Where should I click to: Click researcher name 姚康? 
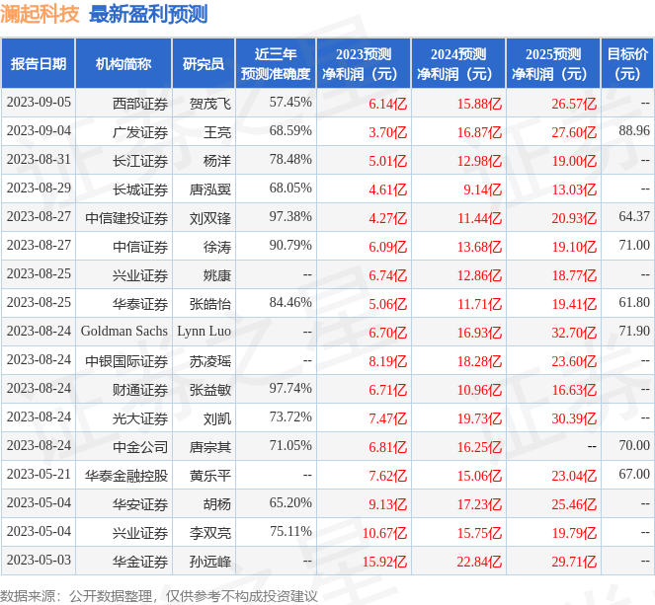click(217, 275)
